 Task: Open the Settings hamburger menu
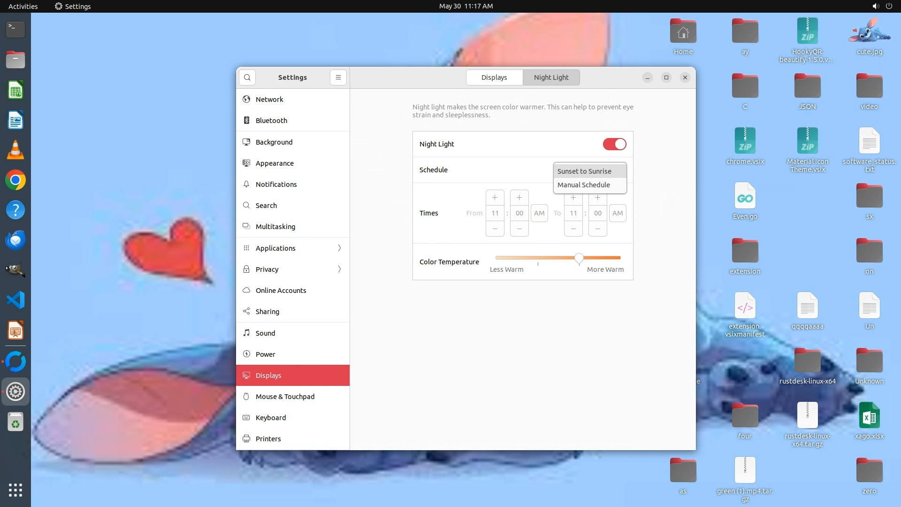tap(338, 77)
